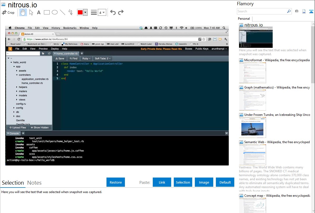This screenshot has width=315, height=213.
Task: Open the History menu in Chrome's menu bar
Action: pyautogui.click(x=56, y=28)
